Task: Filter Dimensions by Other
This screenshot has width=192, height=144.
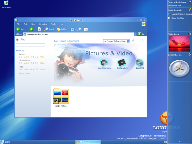Action: coord(43,63)
